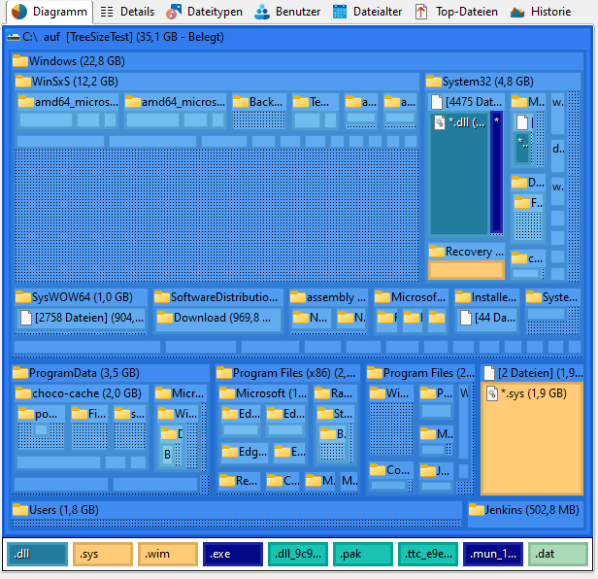Click the [44 Da... files label
The width and height of the screenshot is (598, 579).
pyautogui.click(x=495, y=318)
